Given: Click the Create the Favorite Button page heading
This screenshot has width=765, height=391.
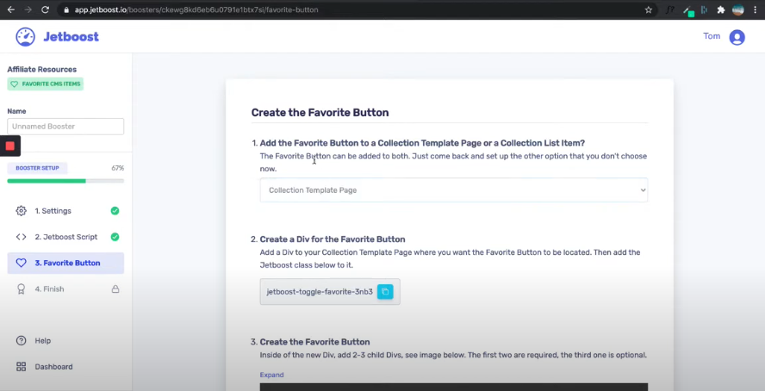Looking at the screenshot, I should (x=320, y=113).
